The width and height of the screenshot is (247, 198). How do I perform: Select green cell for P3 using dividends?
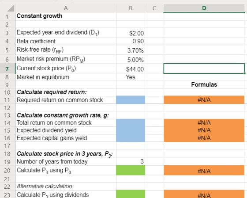[131, 194]
